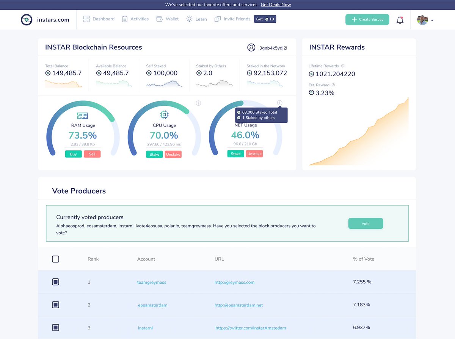Click the Create Survey button
This screenshot has width=455, height=339.
click(367, 19)
